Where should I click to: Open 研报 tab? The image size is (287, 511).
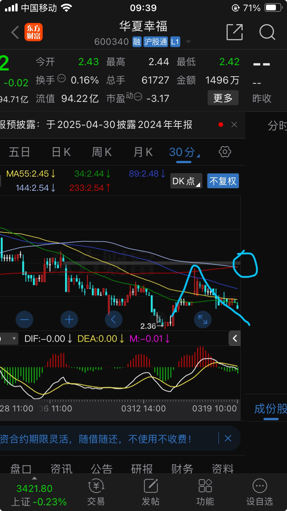point(142,468)
